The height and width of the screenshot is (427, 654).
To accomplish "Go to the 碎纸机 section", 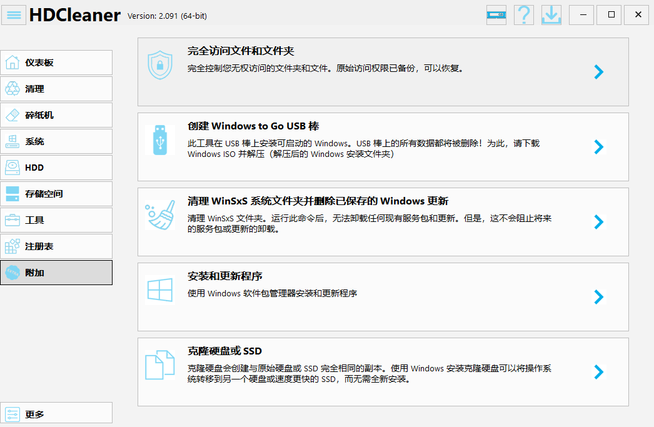I will click(56, 115).
